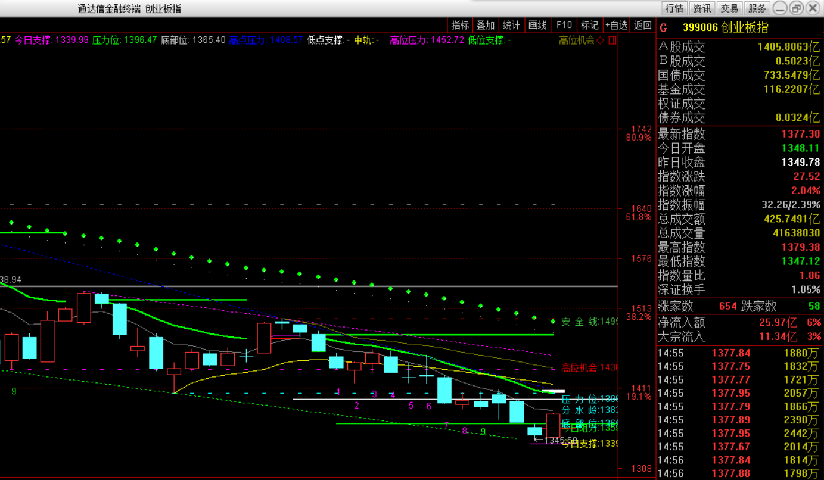Restore the 通达信 window size
The width and height of the screenshot is (824, 480).
tap(796, 8)
